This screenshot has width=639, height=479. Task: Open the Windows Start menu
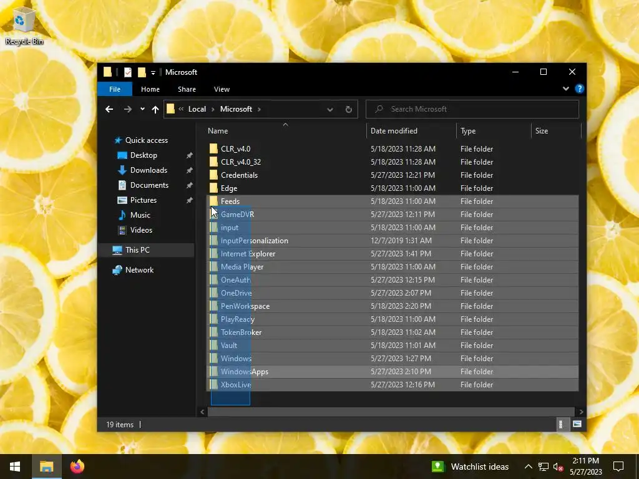(15, 467)
